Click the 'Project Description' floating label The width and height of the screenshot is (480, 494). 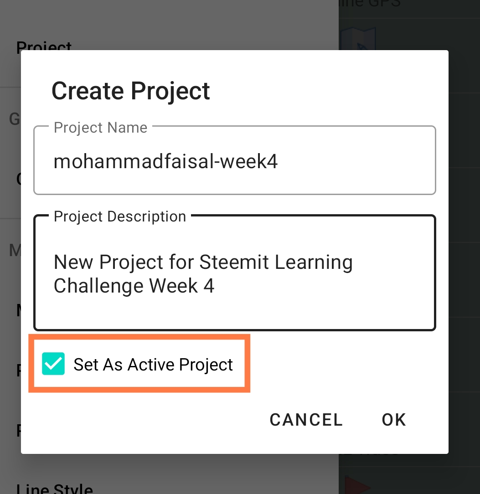click(120, 216)
